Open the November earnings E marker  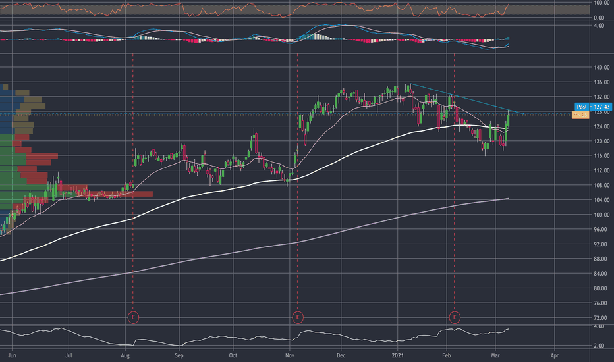pyautogui.click(x=298, y=317)
